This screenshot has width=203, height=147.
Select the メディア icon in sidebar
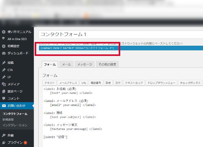click(x=3, y=84)
